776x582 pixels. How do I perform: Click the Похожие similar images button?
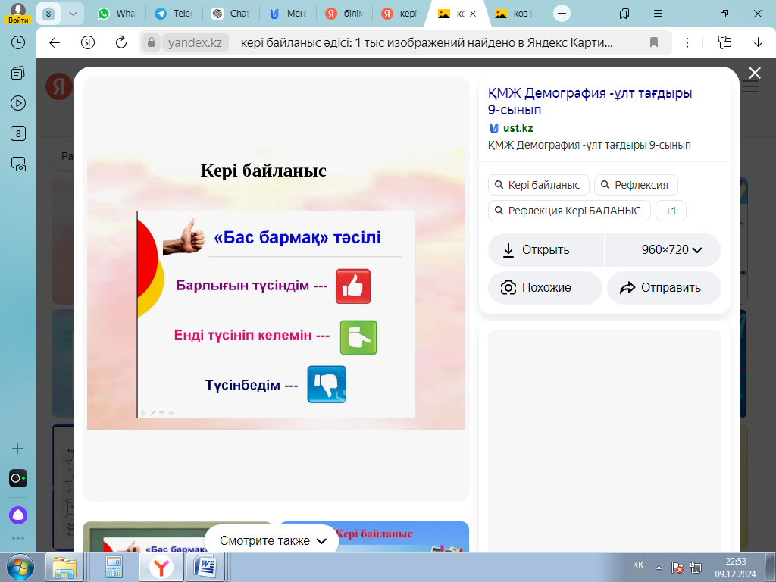point(545,288)
